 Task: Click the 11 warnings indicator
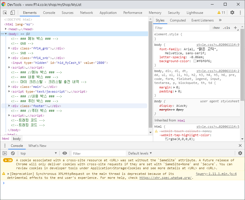[221, 13]
